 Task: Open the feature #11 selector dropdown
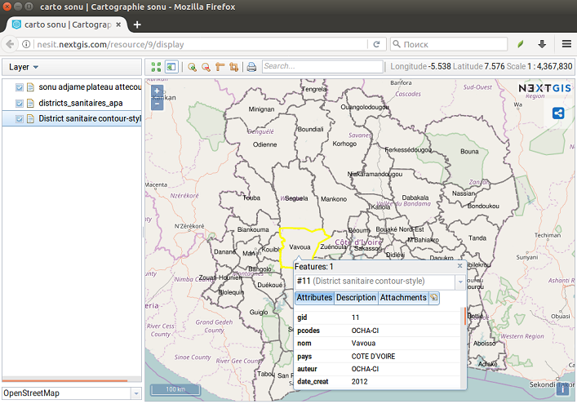(460, 282)
